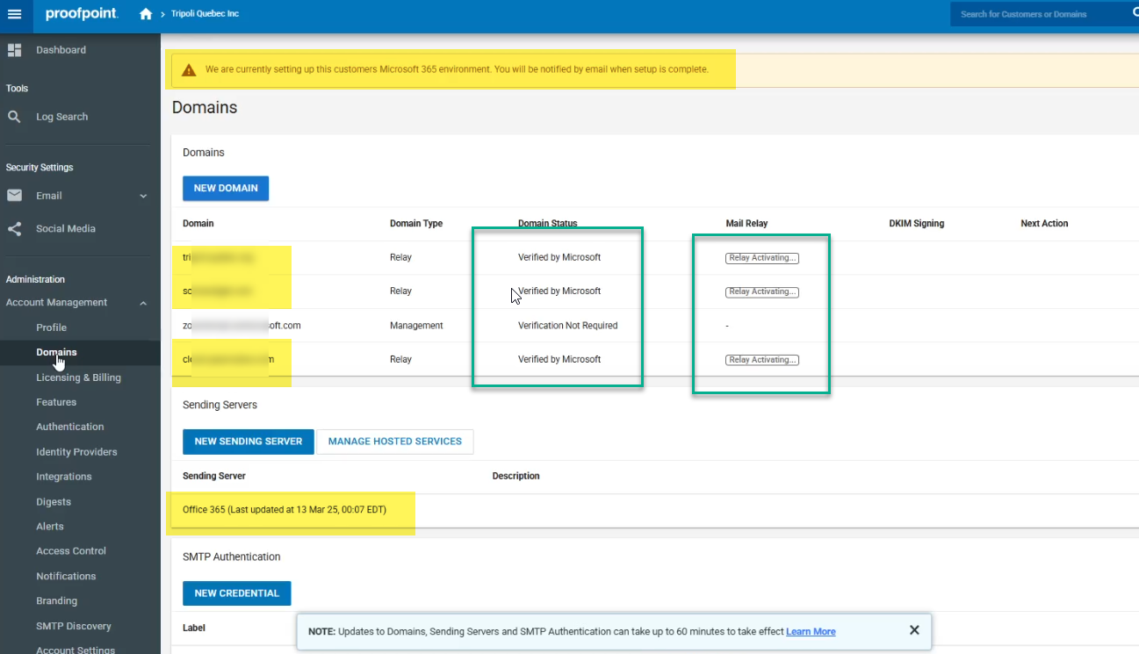Viewport: 1139px width, 654px height.
Task: Click Verified by Microsoft in first row
Action: (x=559, y=258)
